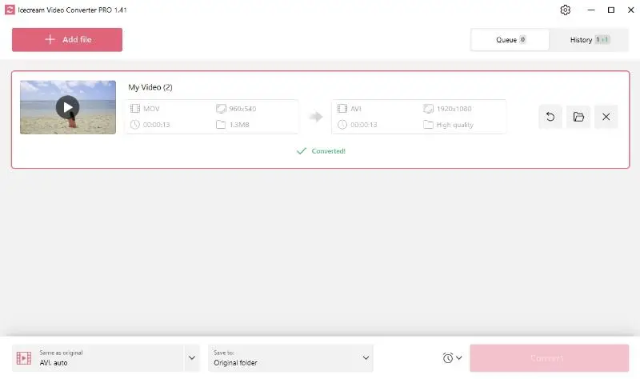The width and height of the screenshot is (640, 379).
Task: Open the Save to Original folder dropdown
Action: (x=290, y=357)
